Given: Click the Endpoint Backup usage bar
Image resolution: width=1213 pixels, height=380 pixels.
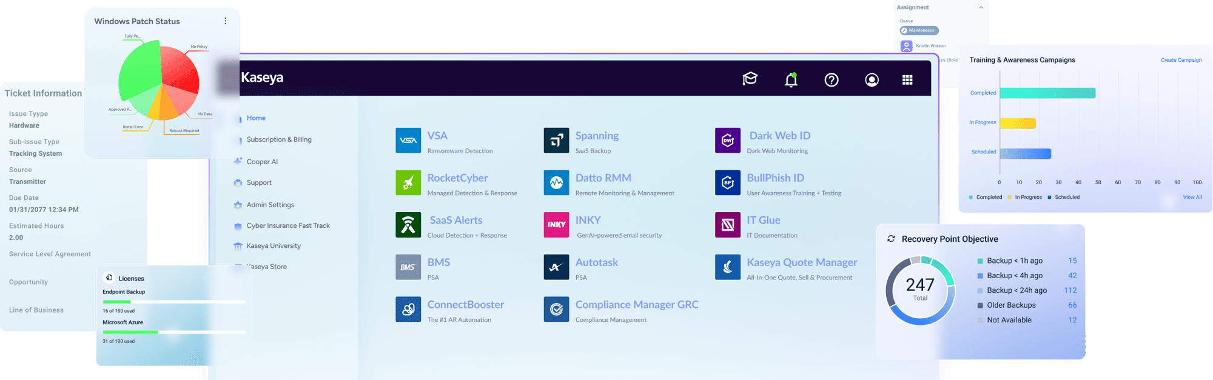Looking at the screenshot, I should pos(174,301).
